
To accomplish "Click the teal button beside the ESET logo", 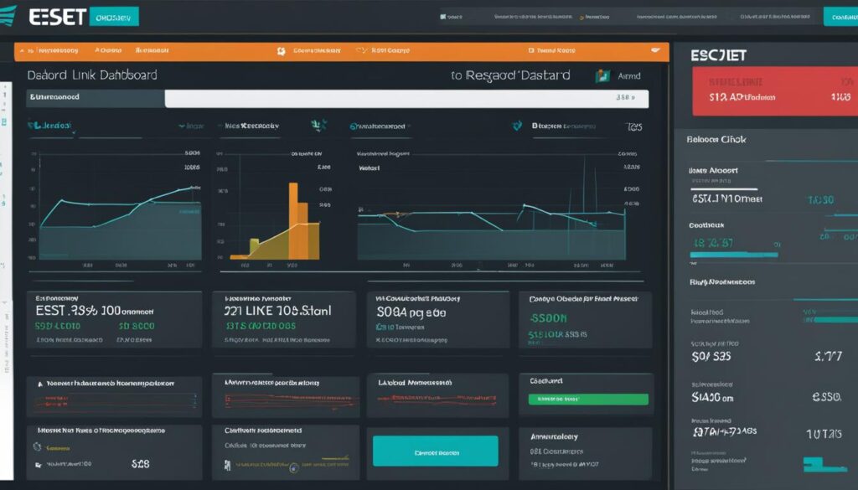I will (114, 17).
